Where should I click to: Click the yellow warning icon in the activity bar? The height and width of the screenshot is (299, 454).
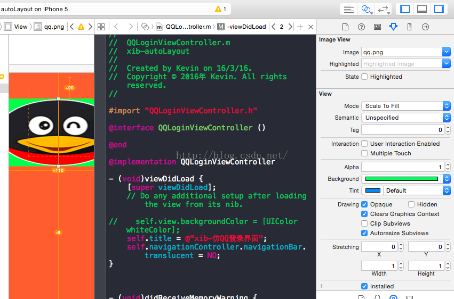pos(218,9)
